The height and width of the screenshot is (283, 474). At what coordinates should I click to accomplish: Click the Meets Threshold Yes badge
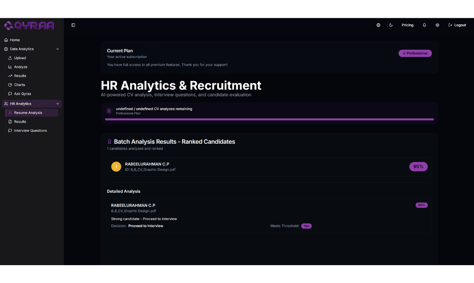(306, 226)
